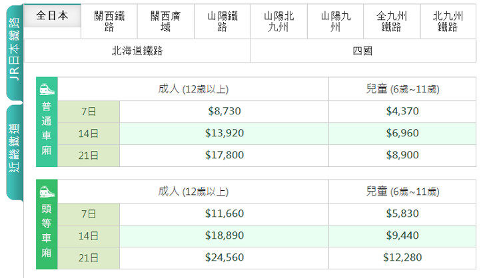
Task: Click the 北九州鐵路 tab
Action: coord(448,21)
